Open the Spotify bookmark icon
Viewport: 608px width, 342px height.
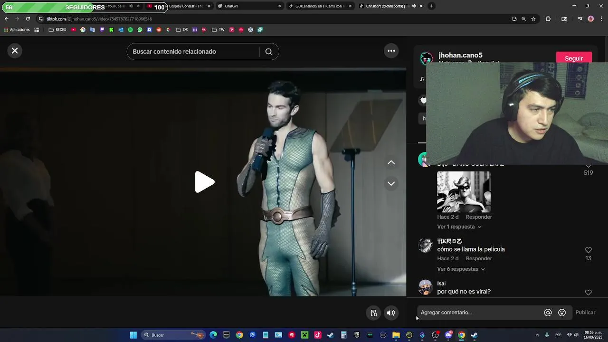point(130,29)
